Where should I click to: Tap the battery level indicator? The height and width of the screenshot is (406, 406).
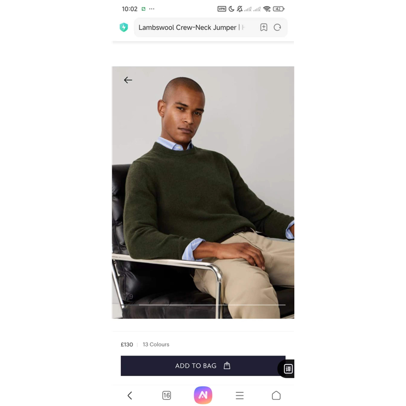pyautogui.click(x=279, y=9)
